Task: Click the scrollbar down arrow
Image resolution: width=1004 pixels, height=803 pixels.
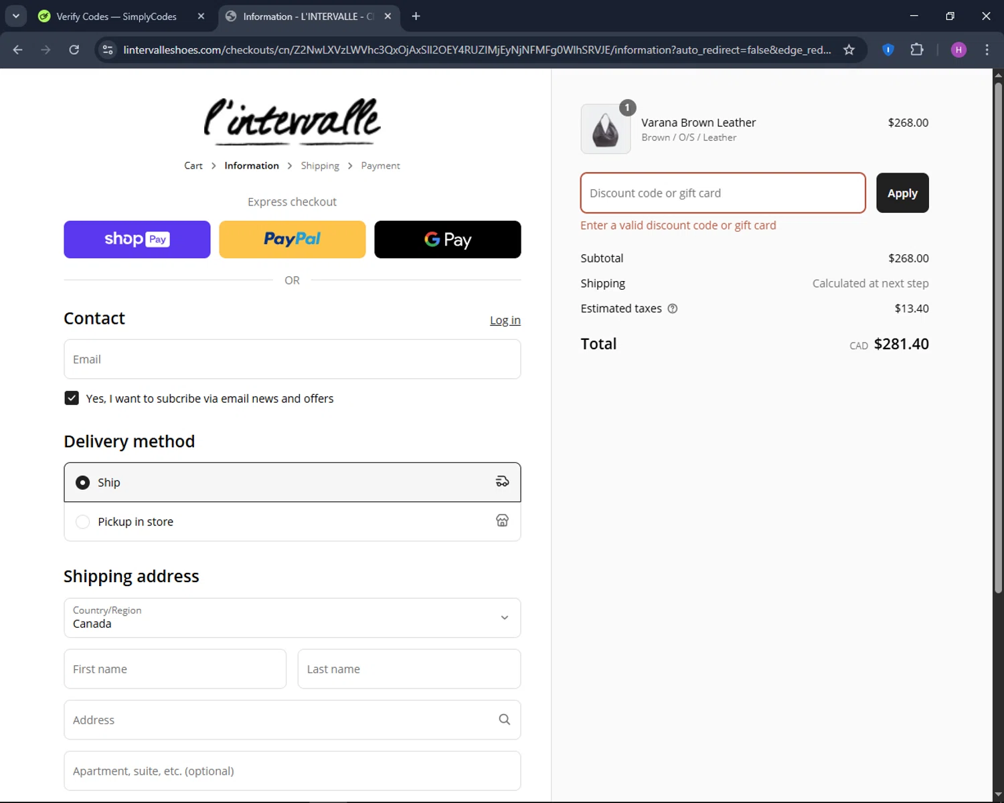Action: coord(998,795)
